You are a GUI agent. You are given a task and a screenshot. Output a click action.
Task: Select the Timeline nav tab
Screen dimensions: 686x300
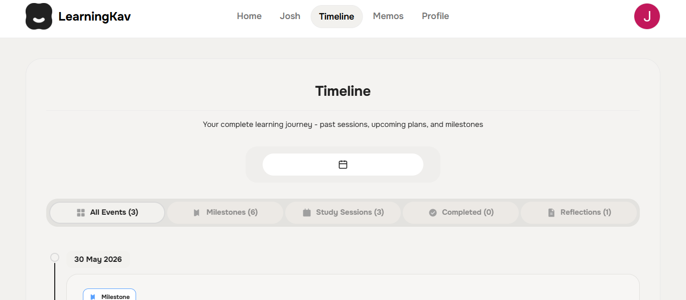[336, 17]
